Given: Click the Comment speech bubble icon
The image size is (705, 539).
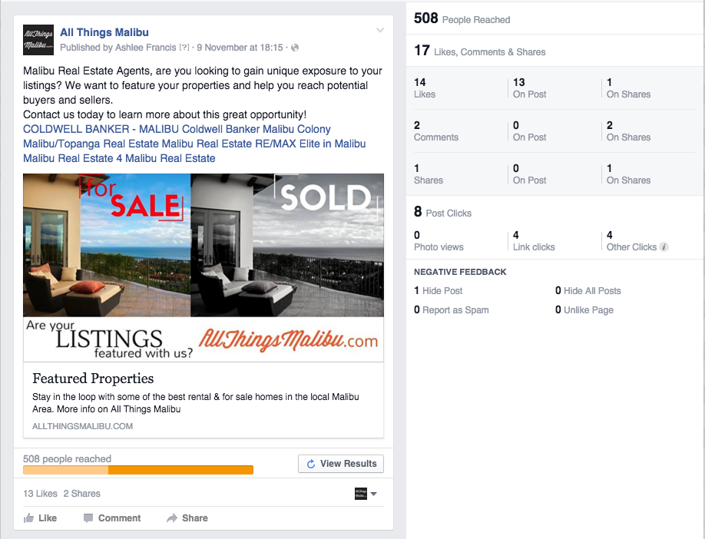Looking at the screenshot, I should [x=88, y=518].
